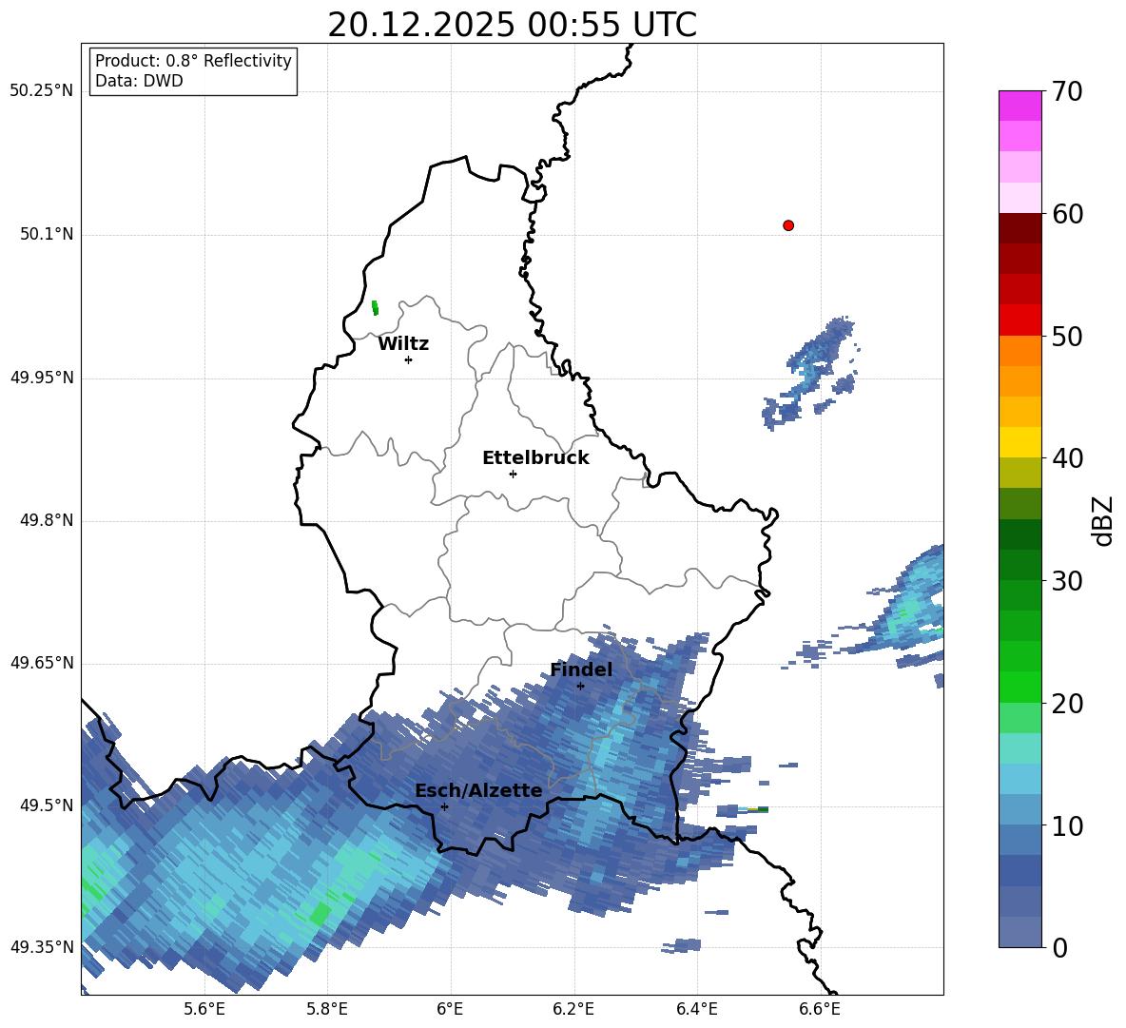The width and height of the screenshot is (1126, 1028).
Task: Click the Product: 0.8° Reflectivity text
Action: pos(193,61)
